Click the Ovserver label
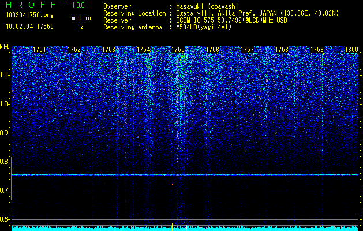This screenshot has width=363, height=231. [x=117, y=6]
